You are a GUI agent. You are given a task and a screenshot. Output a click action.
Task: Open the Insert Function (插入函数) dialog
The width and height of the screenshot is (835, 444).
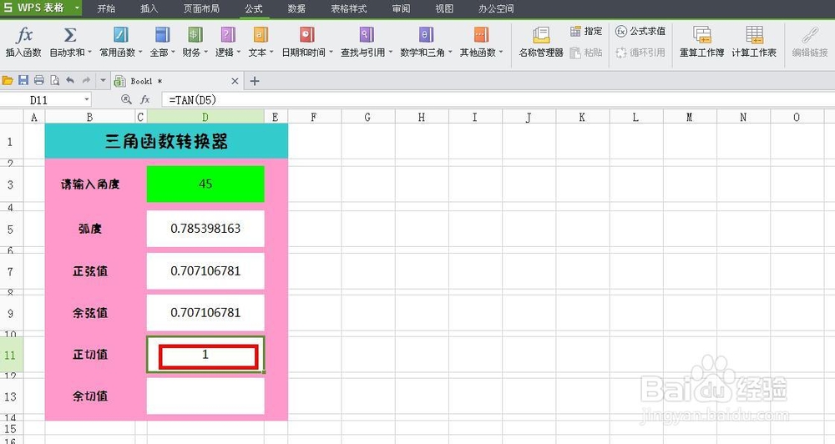(x=23, y=42)
